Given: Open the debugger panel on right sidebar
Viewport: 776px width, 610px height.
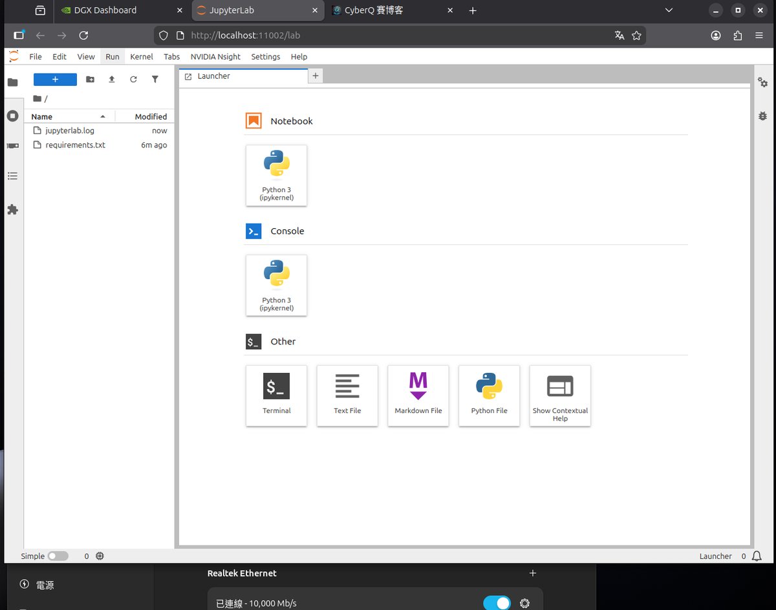Looking at the screenshot, I should pos(763,116).
